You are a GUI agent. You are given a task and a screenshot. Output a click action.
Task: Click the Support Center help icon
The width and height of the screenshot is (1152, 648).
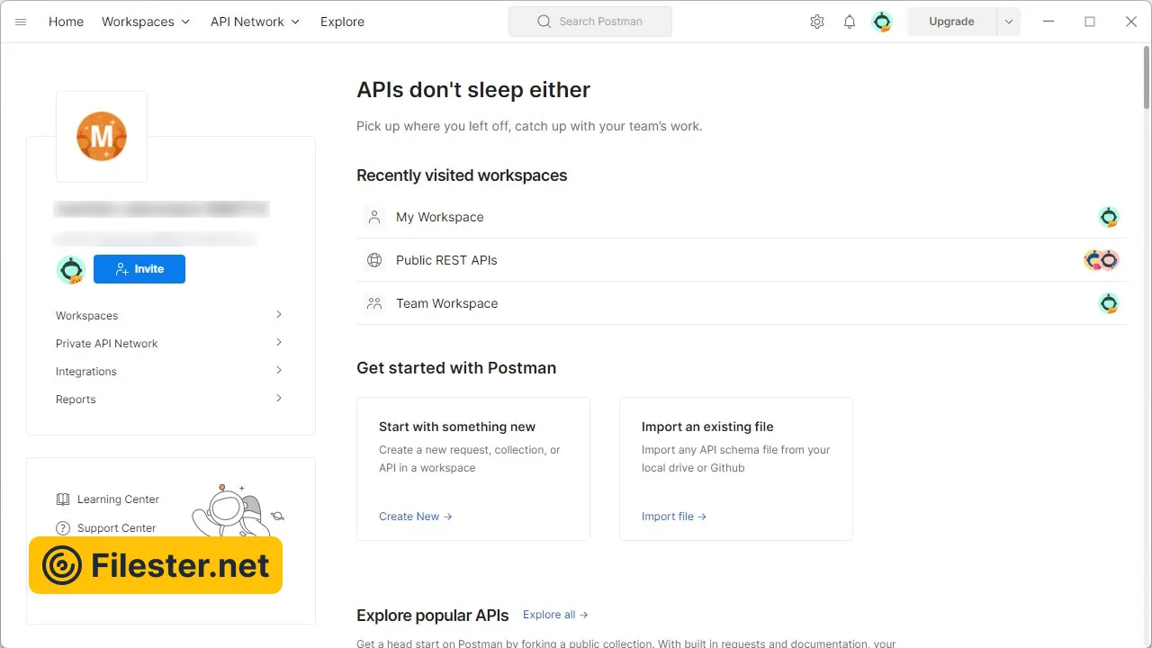tap(63, 528)
